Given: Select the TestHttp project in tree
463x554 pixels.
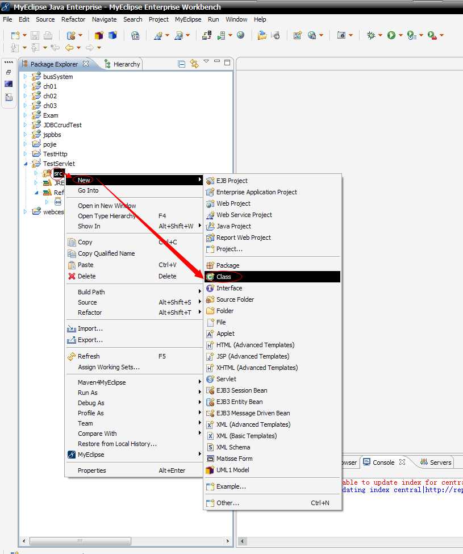Looking at the screenshot, I should click(55, 153).
